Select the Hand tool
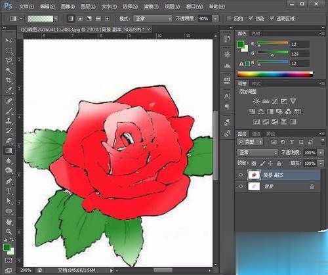The image size is (328, 275). pyautogui.click(x=9, y=222)
